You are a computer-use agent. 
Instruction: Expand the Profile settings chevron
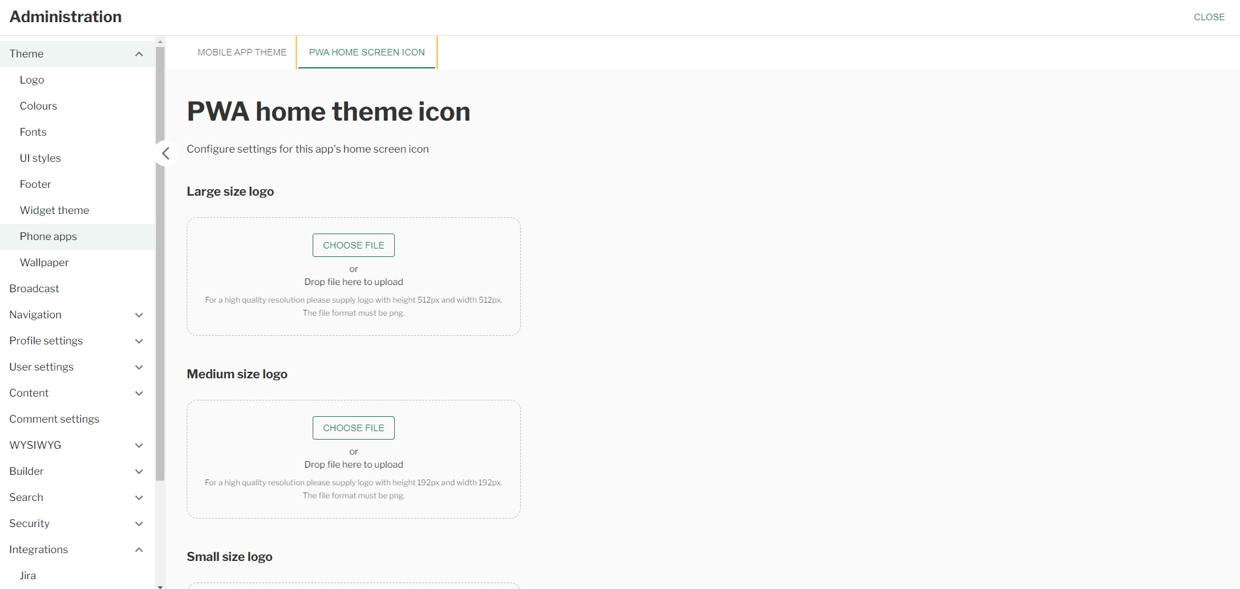coord(139,341)
